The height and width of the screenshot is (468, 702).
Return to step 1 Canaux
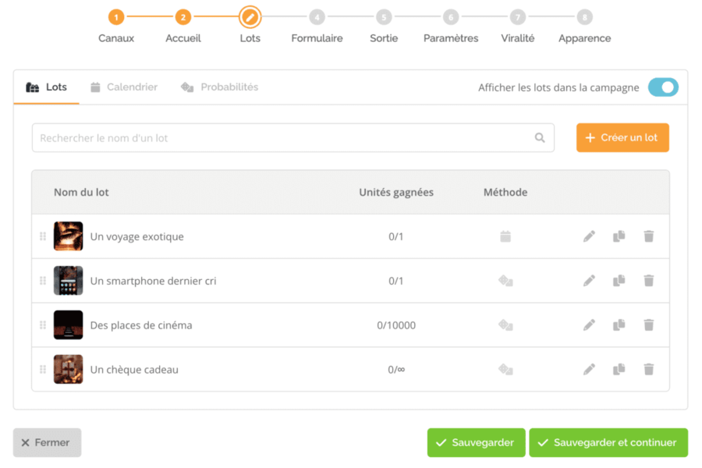tap(116, 26)
